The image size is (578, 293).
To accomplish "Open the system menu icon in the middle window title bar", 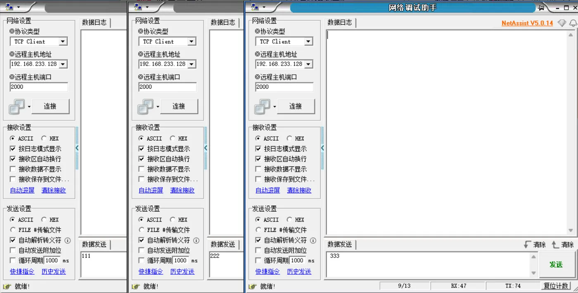I will pyautogui.click(x=139, y=7).
